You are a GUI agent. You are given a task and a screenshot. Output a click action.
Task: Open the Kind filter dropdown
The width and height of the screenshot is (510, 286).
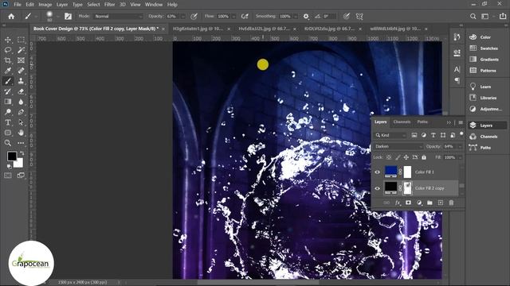(x=390, y=135)
